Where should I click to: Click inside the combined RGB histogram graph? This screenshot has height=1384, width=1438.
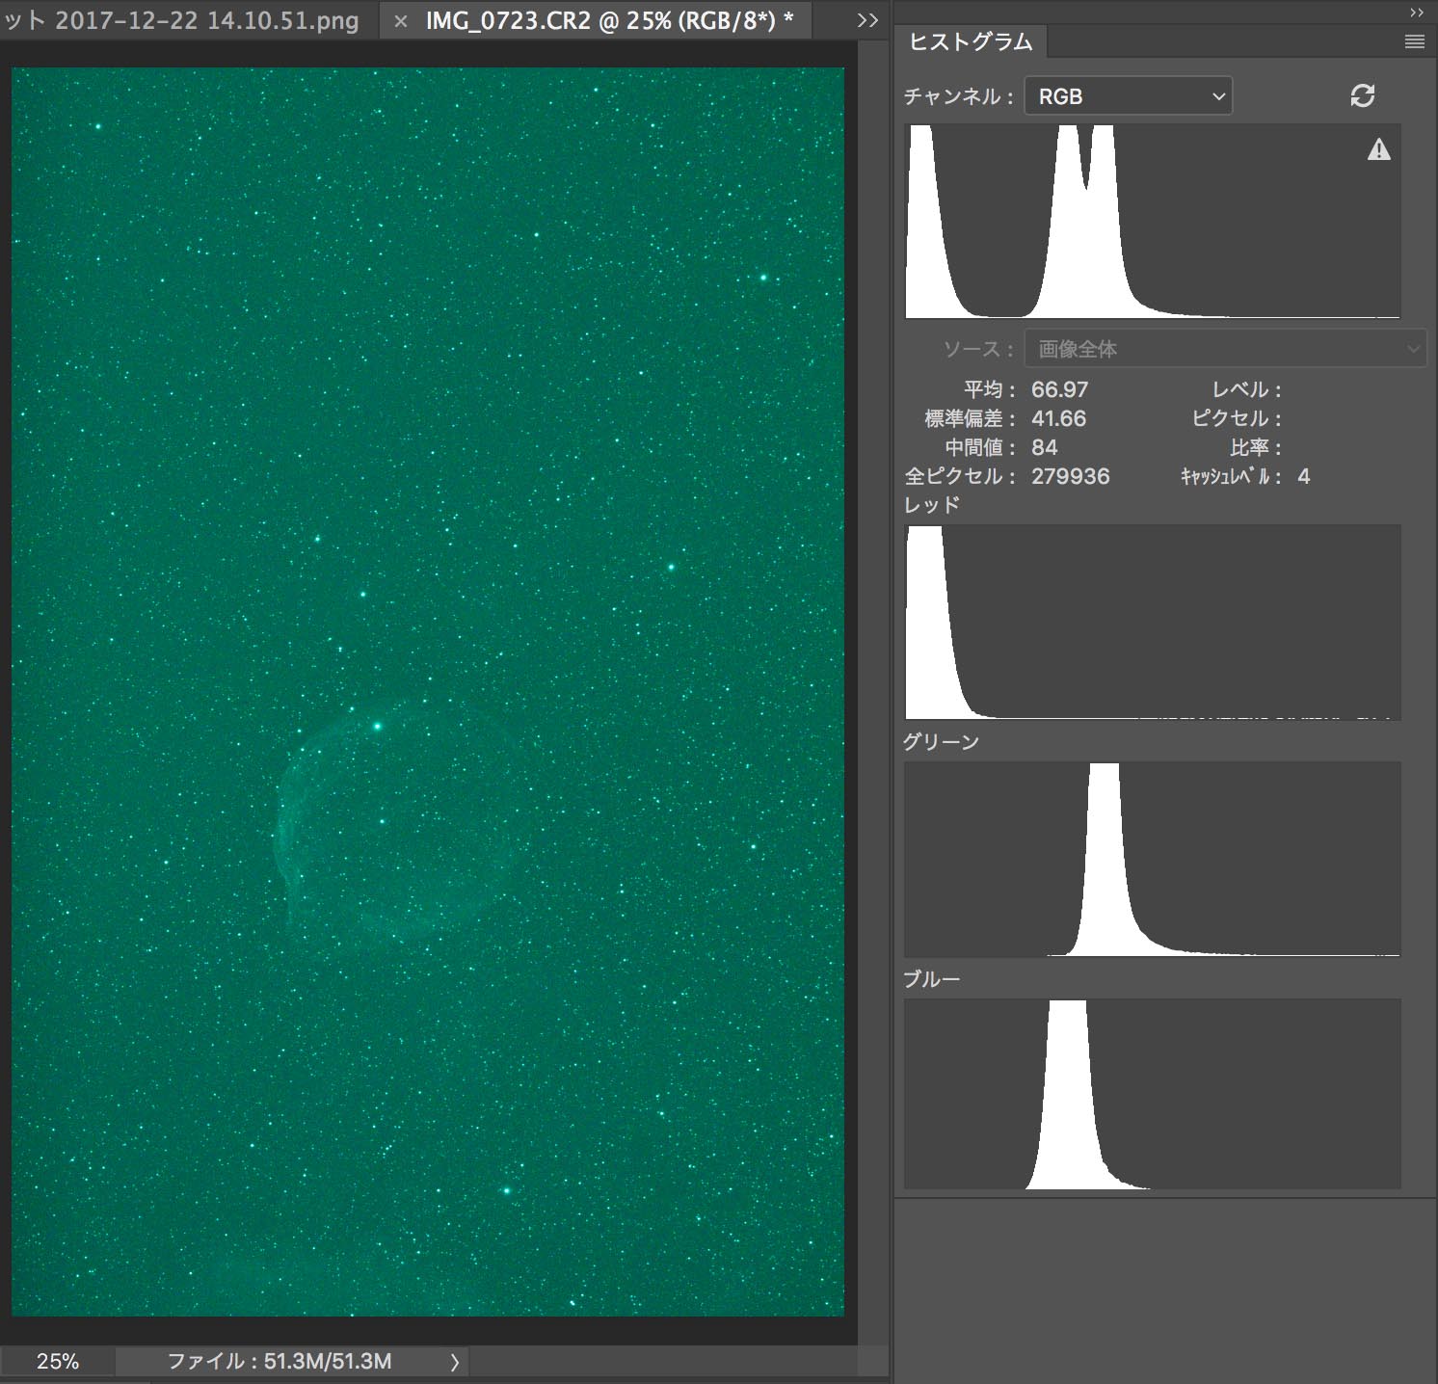pyautogui.click(x=1153, y=221)
